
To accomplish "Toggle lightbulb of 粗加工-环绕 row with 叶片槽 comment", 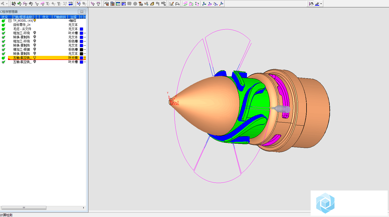I will click(x=35, y=33).
